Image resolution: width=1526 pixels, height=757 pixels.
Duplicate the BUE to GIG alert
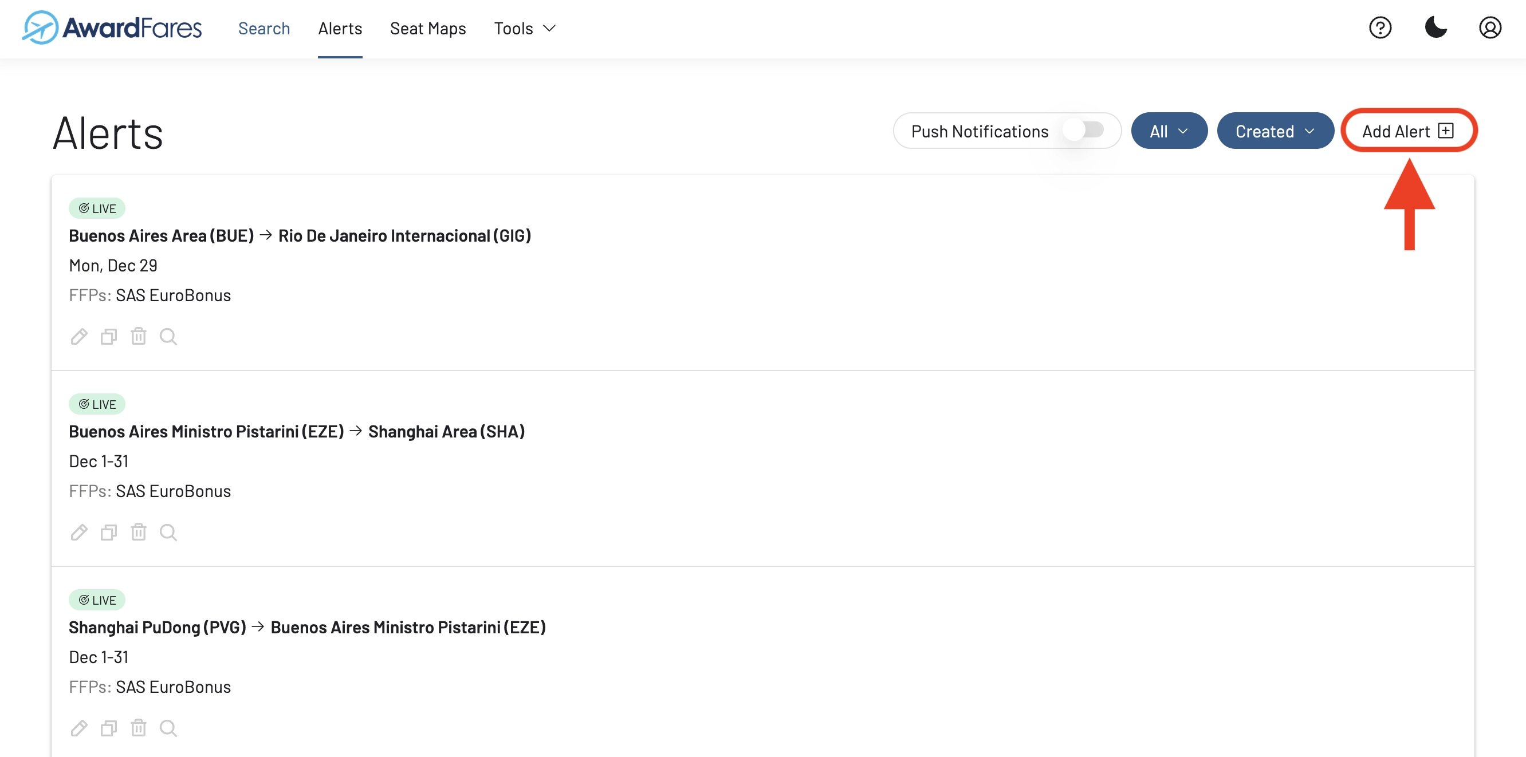coord(108,337)
